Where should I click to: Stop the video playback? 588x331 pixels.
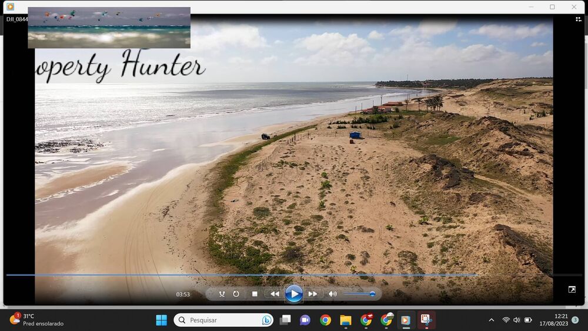[255, 294]
